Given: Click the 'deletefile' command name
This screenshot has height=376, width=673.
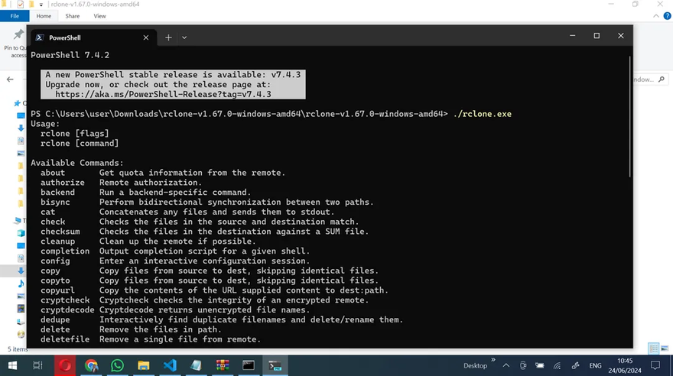Looking at the screenshot, I should coord(65,339).
